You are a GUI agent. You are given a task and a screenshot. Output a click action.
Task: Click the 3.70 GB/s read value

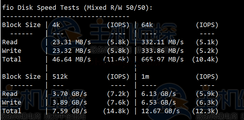pyautogui.click(x=70, y=94)
